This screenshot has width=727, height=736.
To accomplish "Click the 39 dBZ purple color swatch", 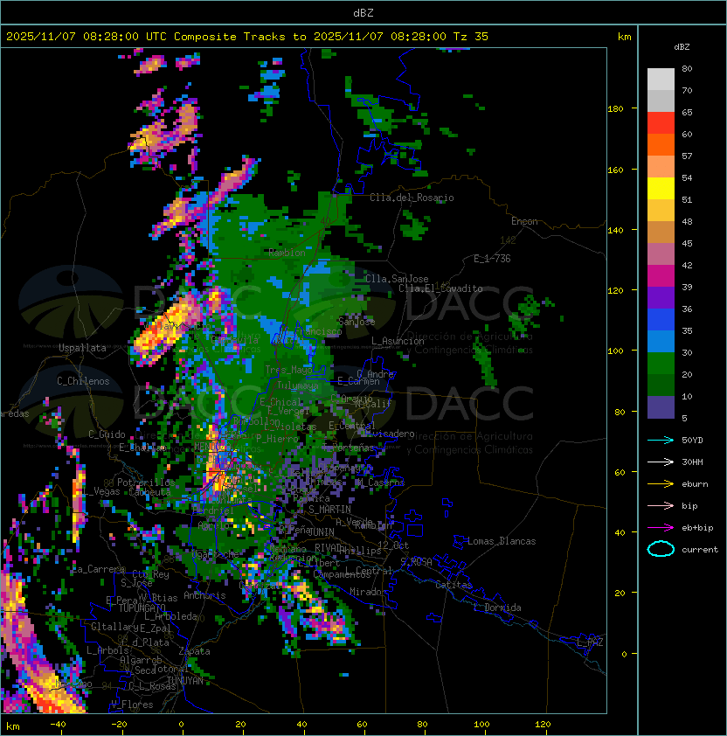I will [x=661, y=297].
